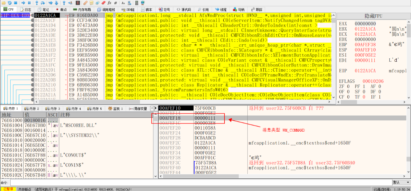This screenshot has height=191, width=411.
Task: Click the 隐藏FPU button
Action: point(373,16)
